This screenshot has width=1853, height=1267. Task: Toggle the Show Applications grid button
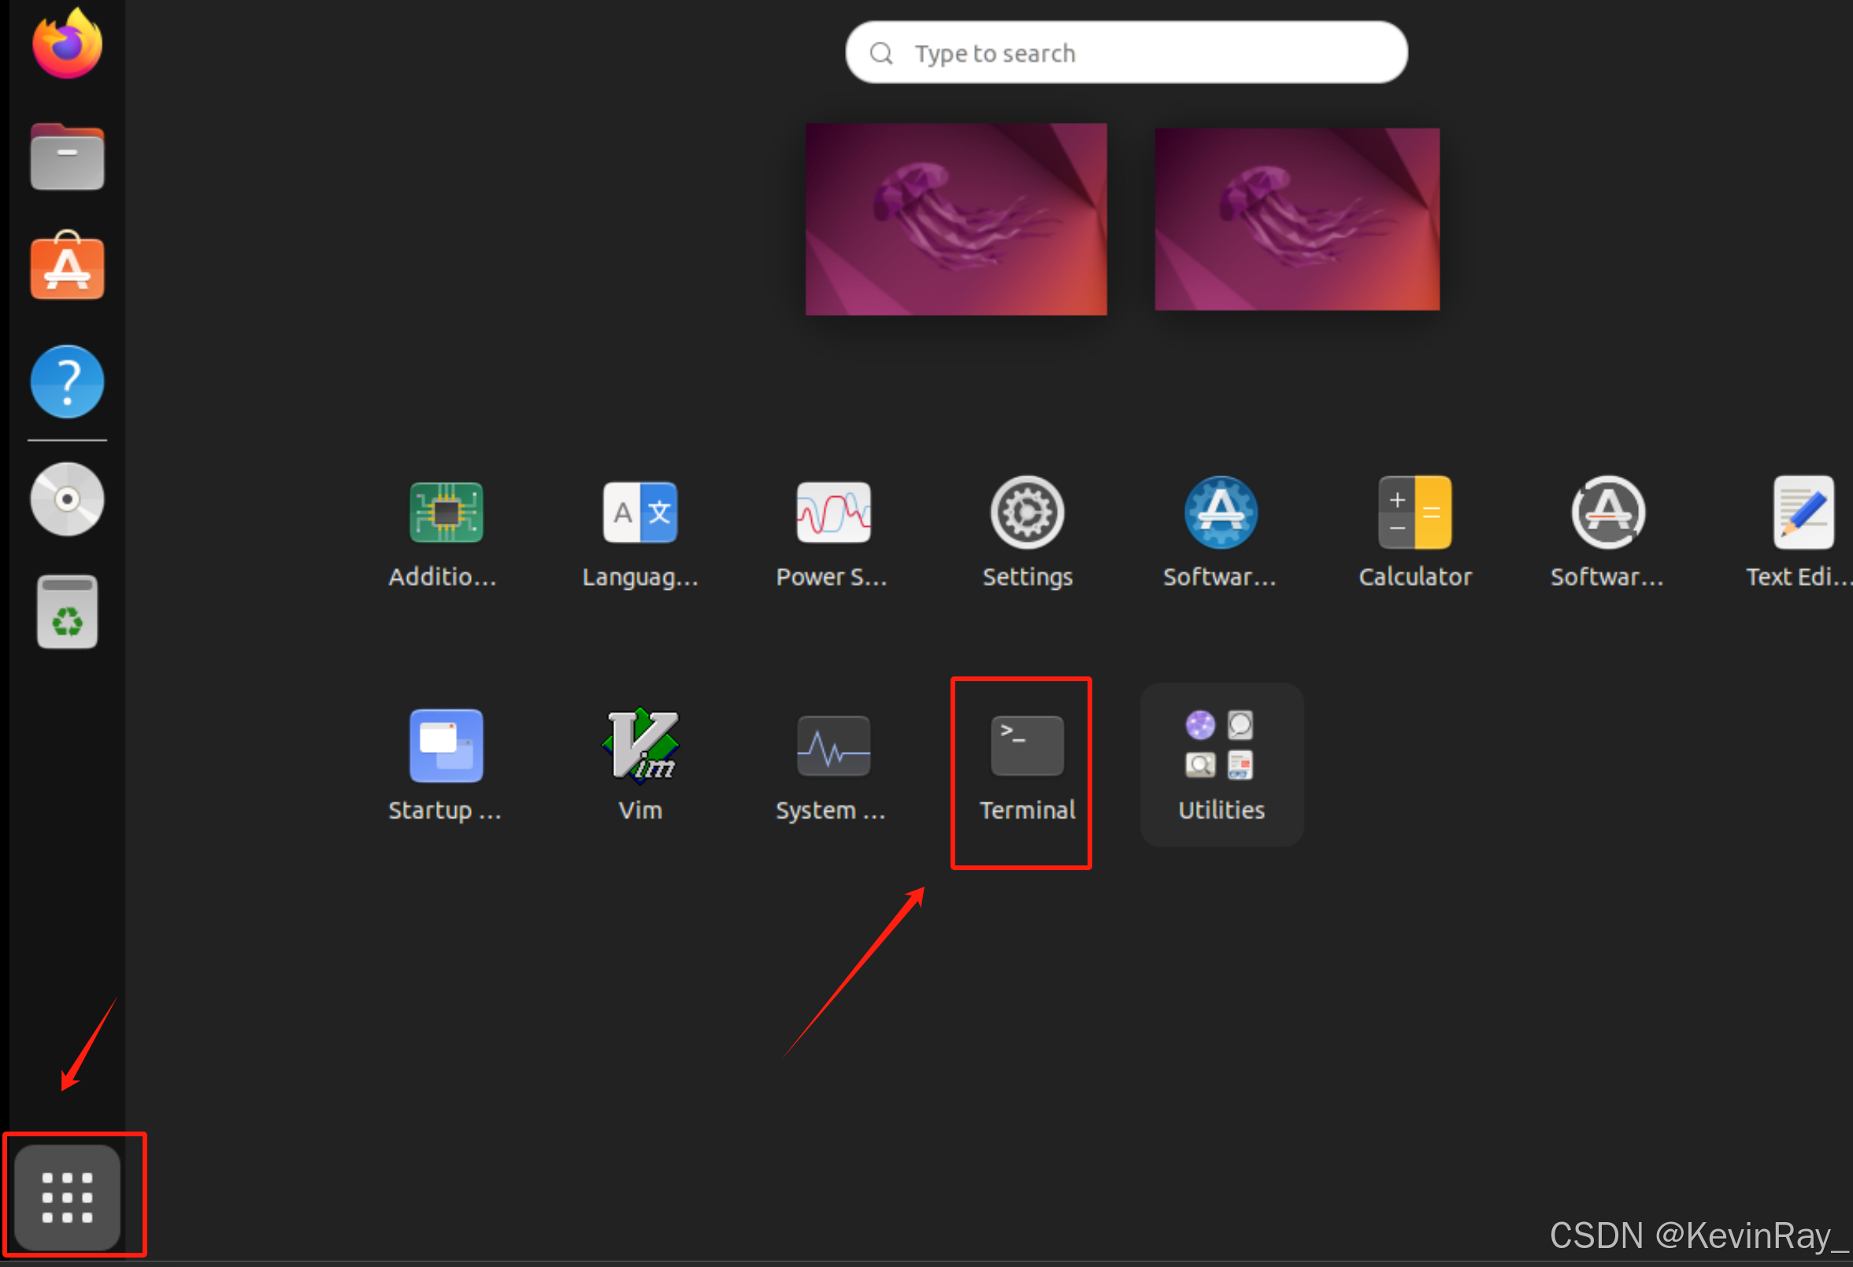pyautogui.click(x=68, y=1197)
